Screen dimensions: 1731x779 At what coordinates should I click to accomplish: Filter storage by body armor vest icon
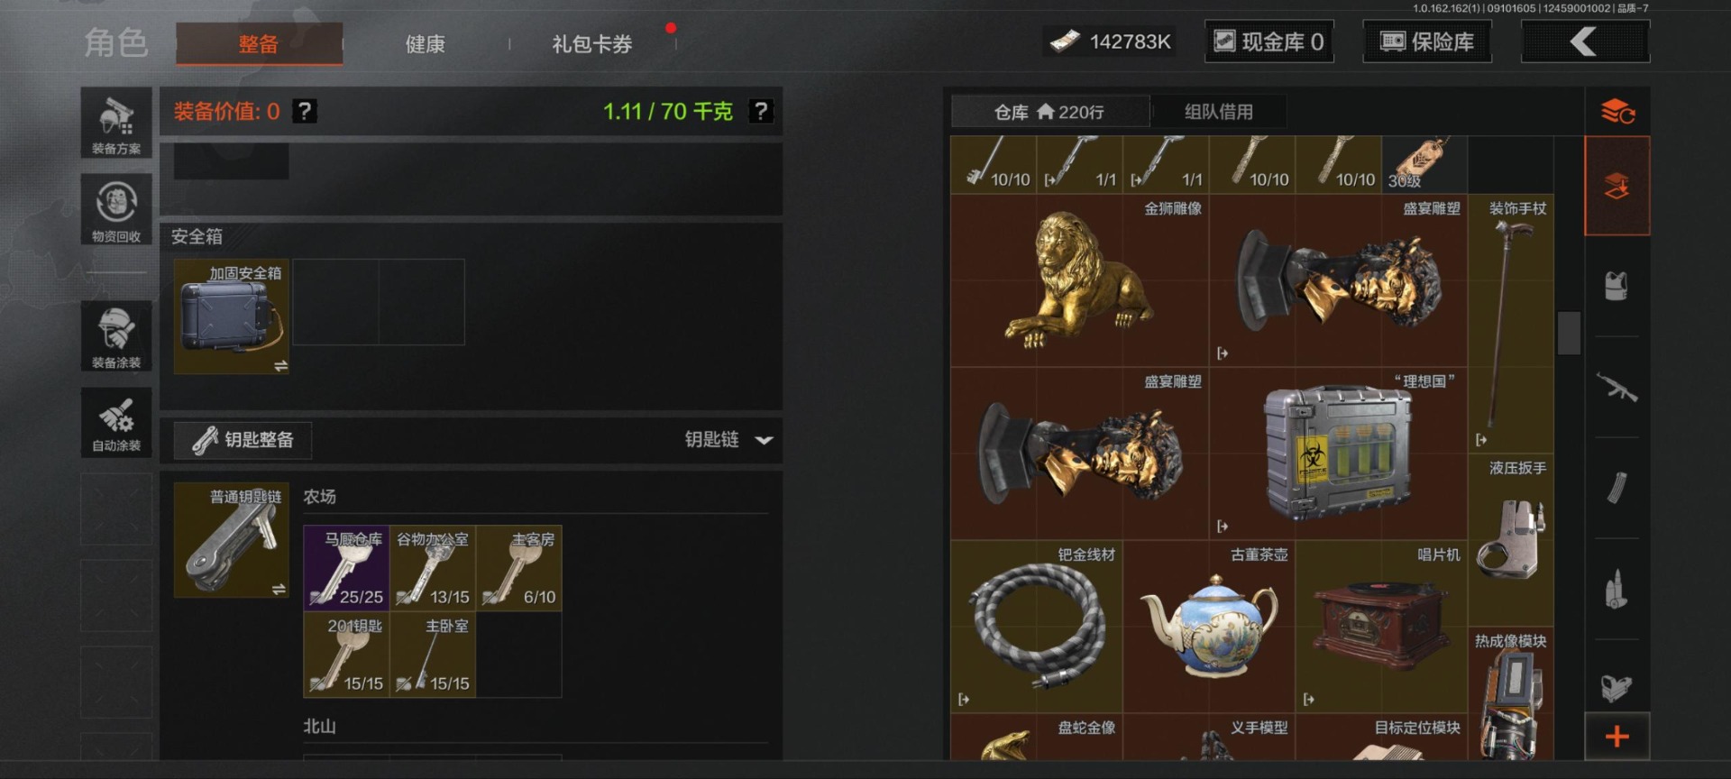coord(1617,286)
